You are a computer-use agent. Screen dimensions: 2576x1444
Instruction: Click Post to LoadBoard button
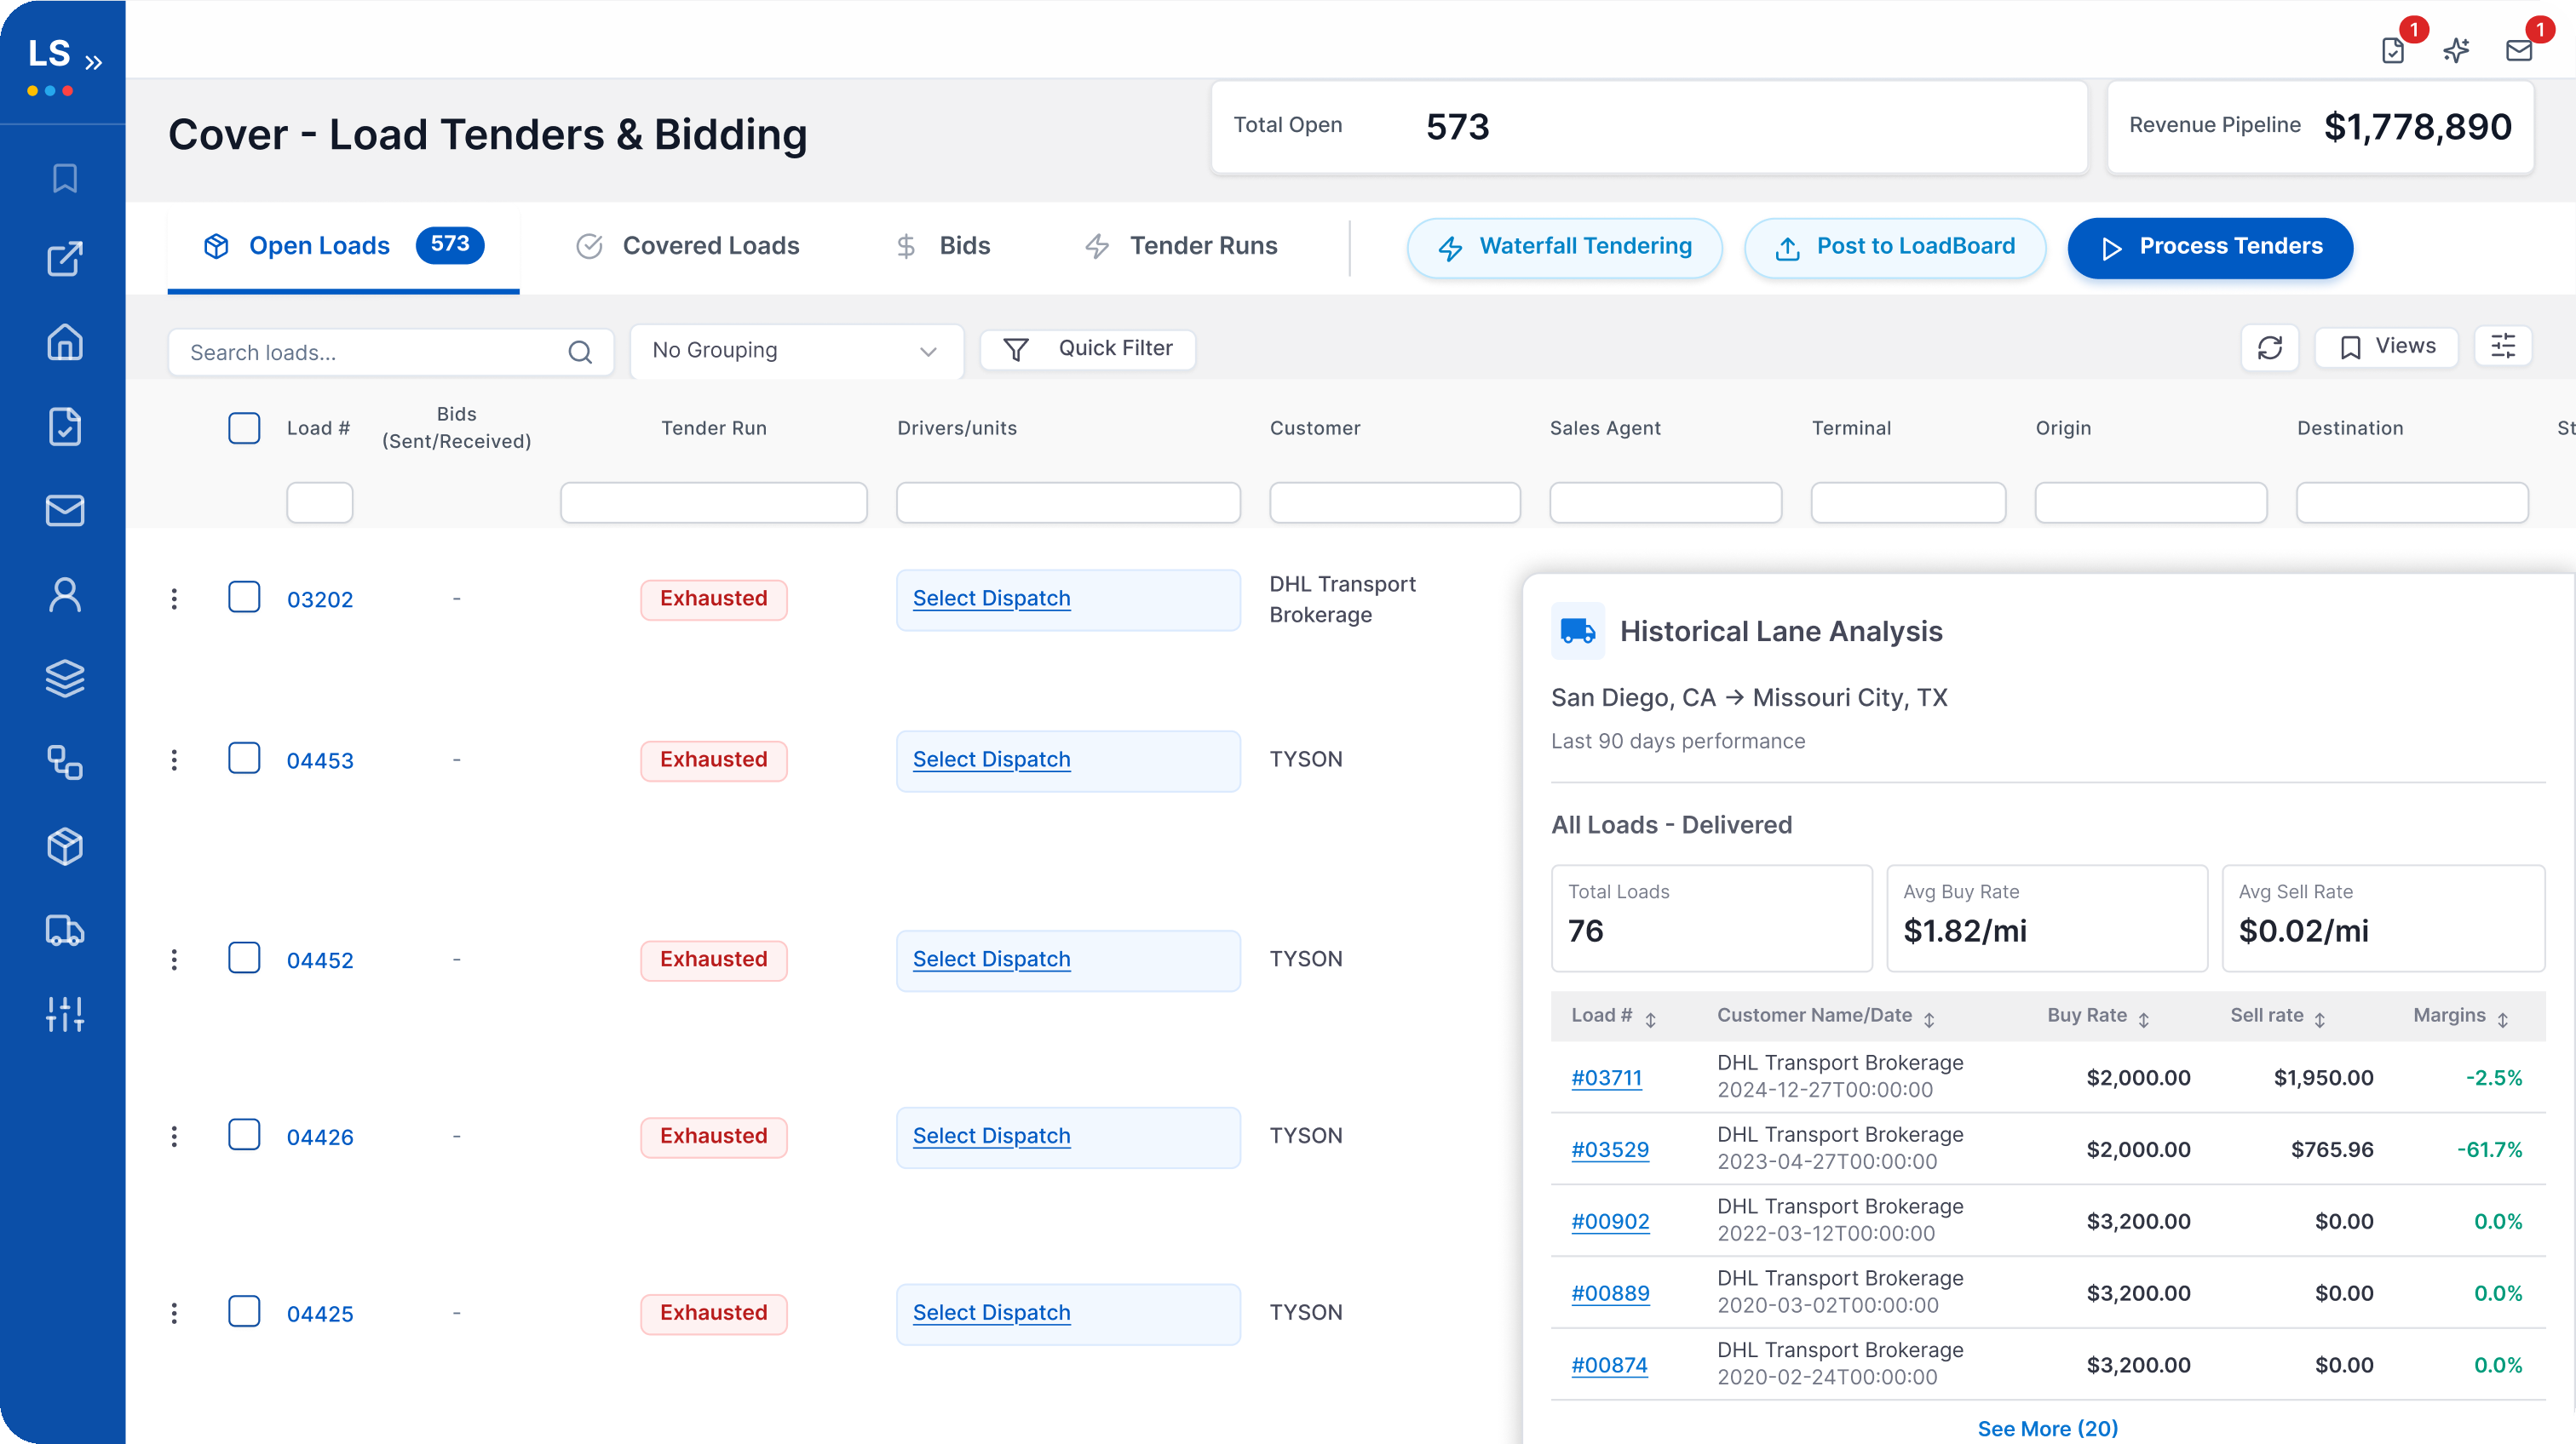1894,247
